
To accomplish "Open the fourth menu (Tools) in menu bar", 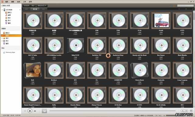I will (24, 2).
